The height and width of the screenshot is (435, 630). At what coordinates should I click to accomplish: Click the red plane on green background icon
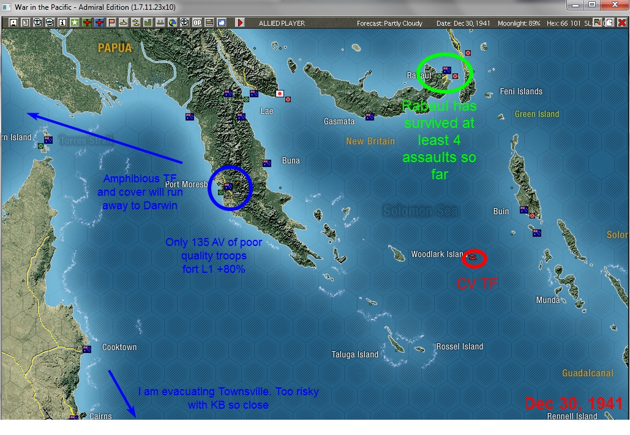(x=87, y=23)
